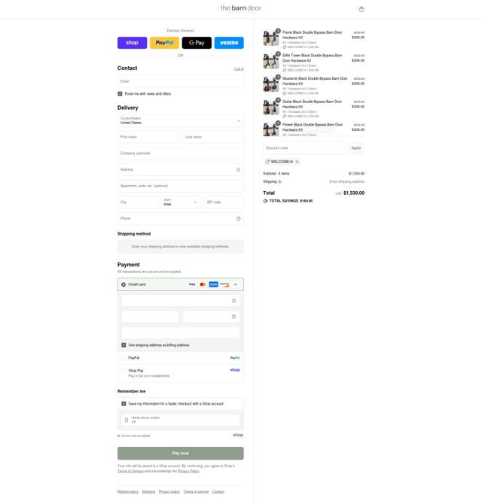Click the card number lock icon
Screen dimensions: 482x504
(x=234, y=301)
